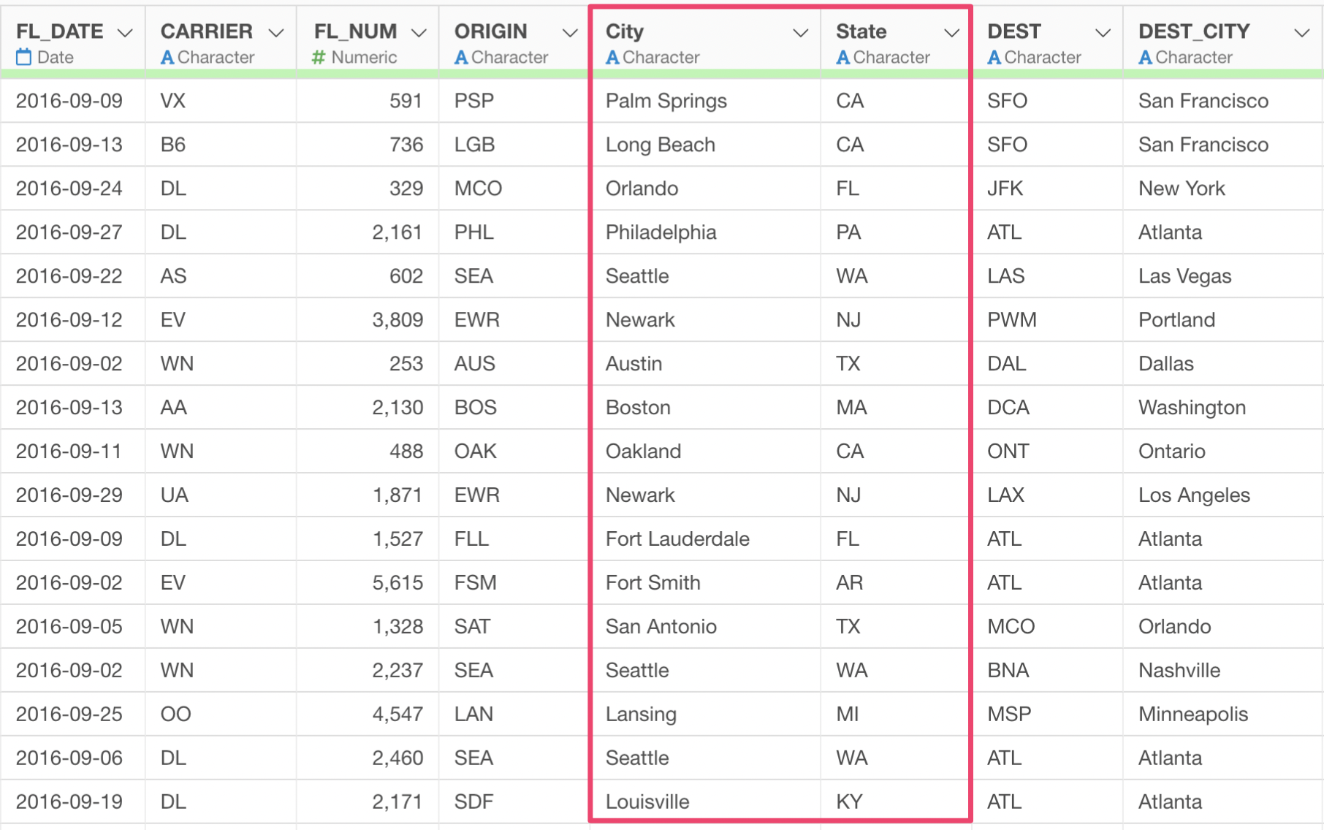The width and height of the screenshot is (1324, 830).
Task: Click the Numeric hash icon under FL_NUM
Action: point(319,57)
